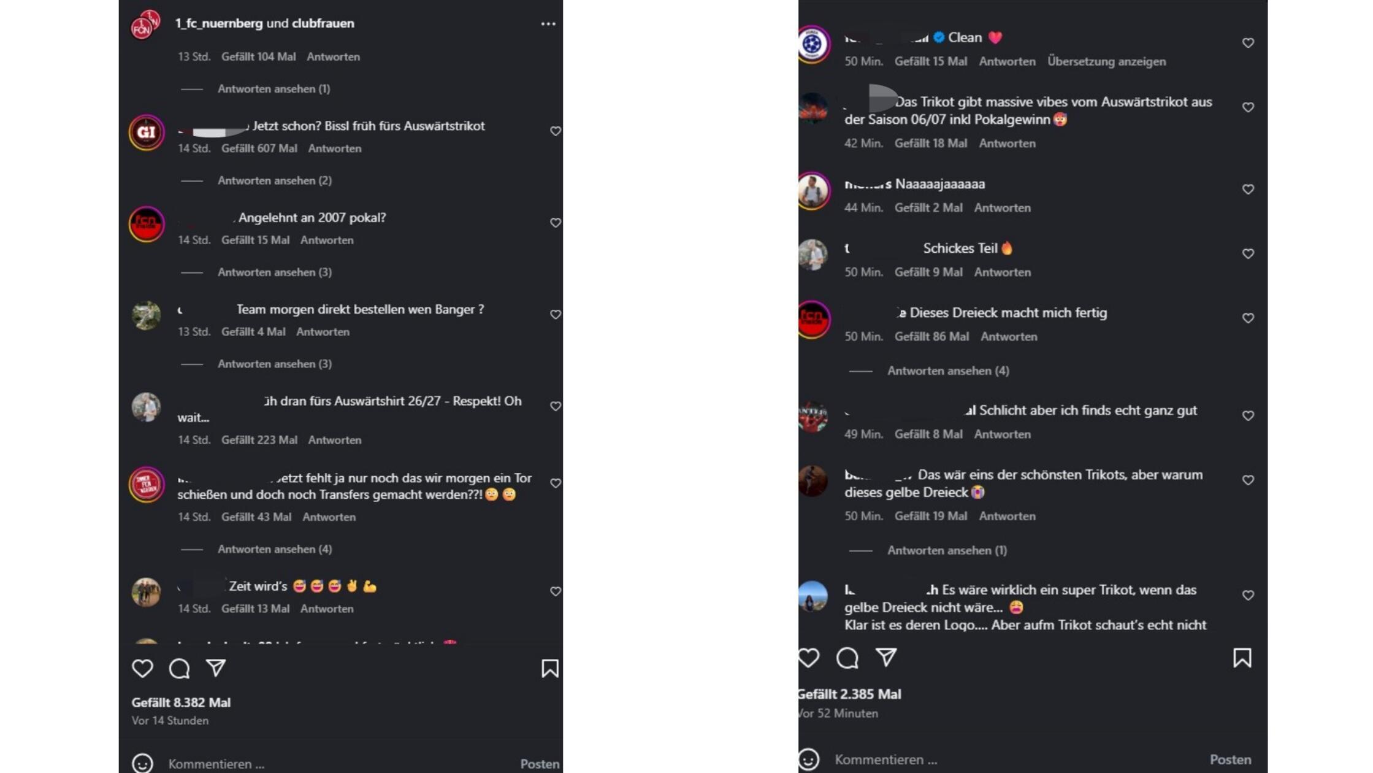Image resolution: width=1373 pixels, height=773 pixels.
Task: Click 'Posten' beside the left comment field
Action: pos(540,764)
